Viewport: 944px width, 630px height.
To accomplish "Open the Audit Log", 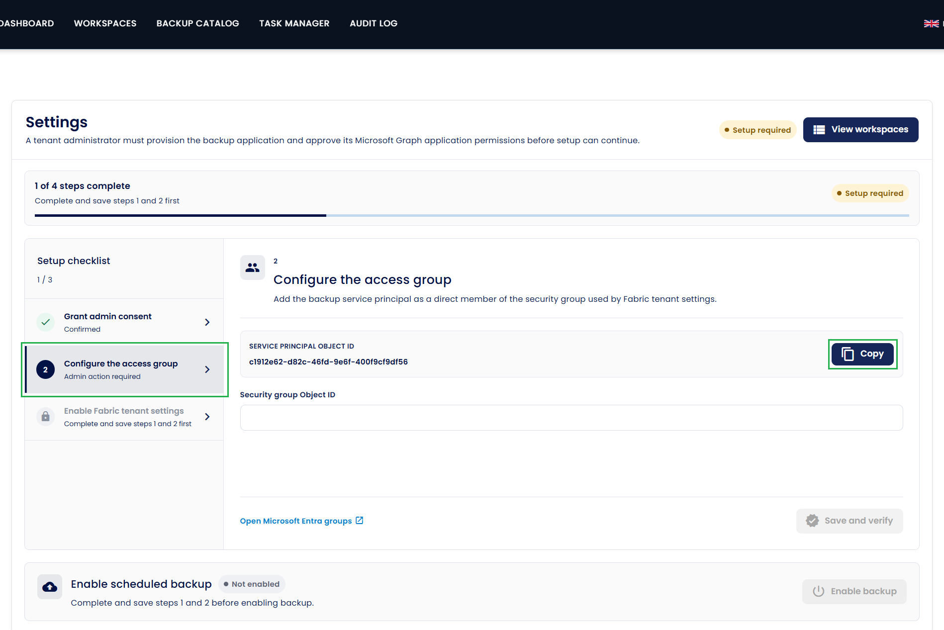I will click(x=374, y=23).
